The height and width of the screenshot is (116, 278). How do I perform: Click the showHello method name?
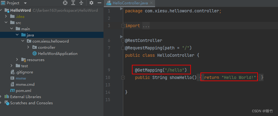point(181,77)
